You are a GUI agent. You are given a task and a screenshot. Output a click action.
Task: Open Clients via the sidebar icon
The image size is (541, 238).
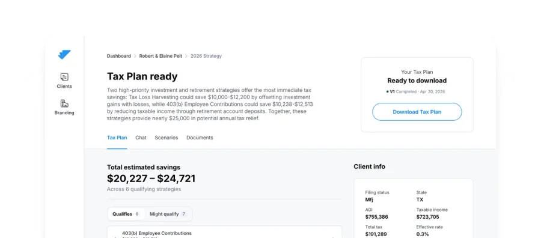(x=64, y=77)
